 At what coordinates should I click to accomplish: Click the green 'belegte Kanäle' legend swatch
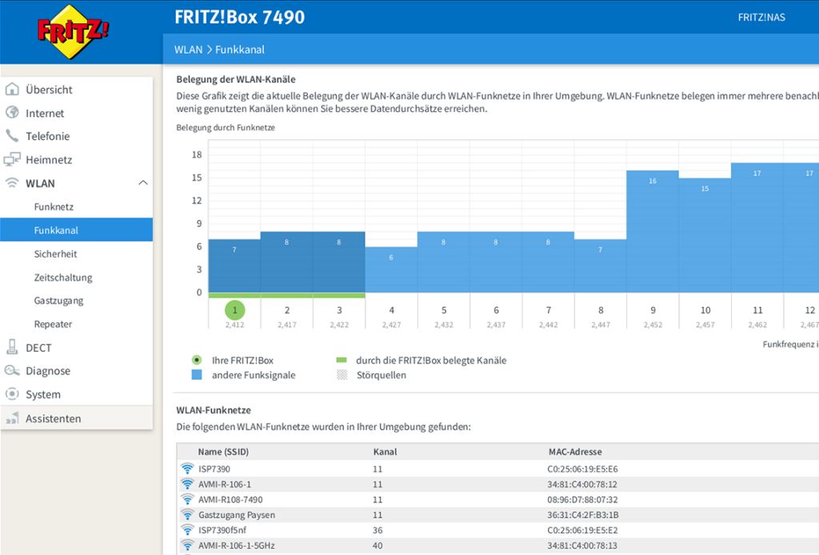[342, 360]
